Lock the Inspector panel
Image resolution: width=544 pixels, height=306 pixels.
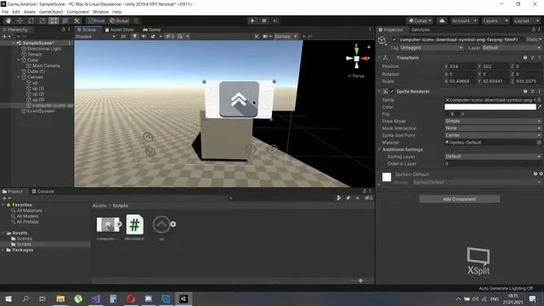pyautogui.click(x=534, y=30)
